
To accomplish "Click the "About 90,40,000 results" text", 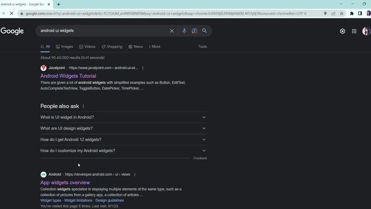I will coord(72,57).
